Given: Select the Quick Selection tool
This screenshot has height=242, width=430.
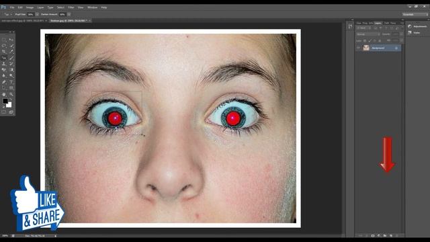Looking at the screenshot, I should 11,46.
